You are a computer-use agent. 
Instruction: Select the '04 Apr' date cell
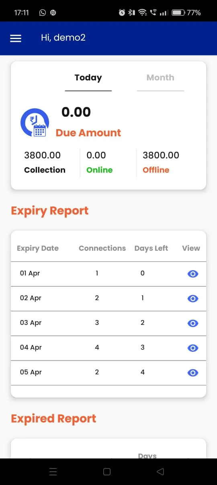(31, 347)
